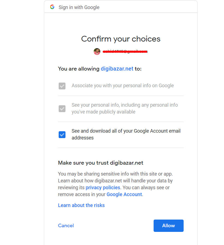Toggle the greyed-out 'See your personal info' checkbox

(62, 109)
